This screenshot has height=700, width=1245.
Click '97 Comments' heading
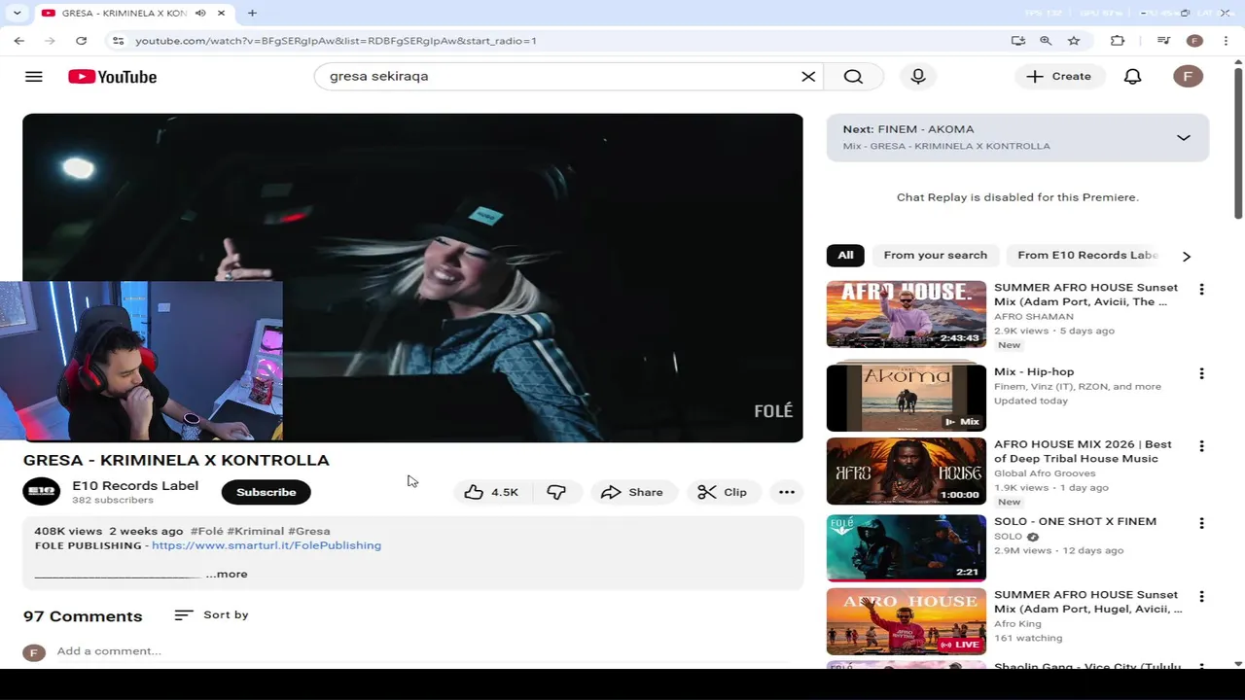[83, 616]
